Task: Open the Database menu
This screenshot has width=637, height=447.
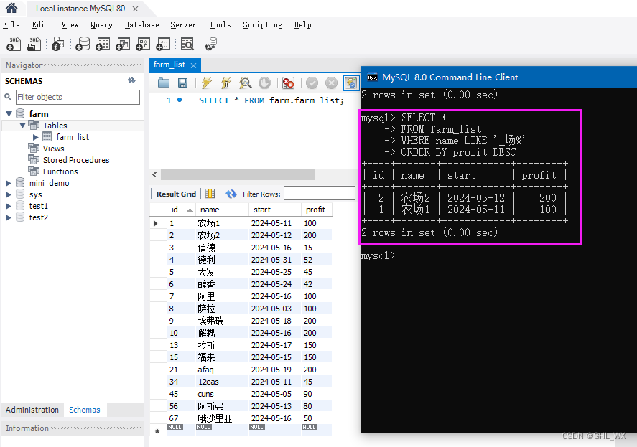Action: coord(141,24)
